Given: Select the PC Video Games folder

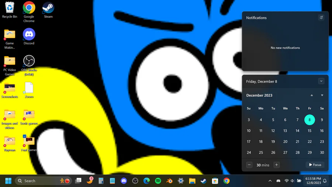Looking at the screenshot, I should 10,66.
